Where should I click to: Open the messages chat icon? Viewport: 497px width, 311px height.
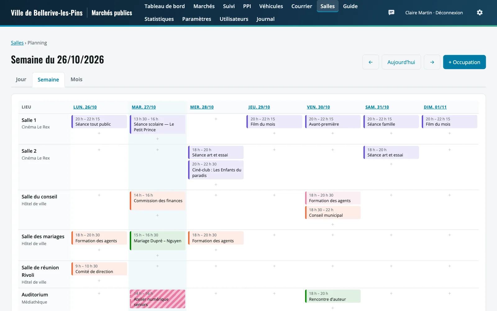pyautogui.click(x=391, y=12)
